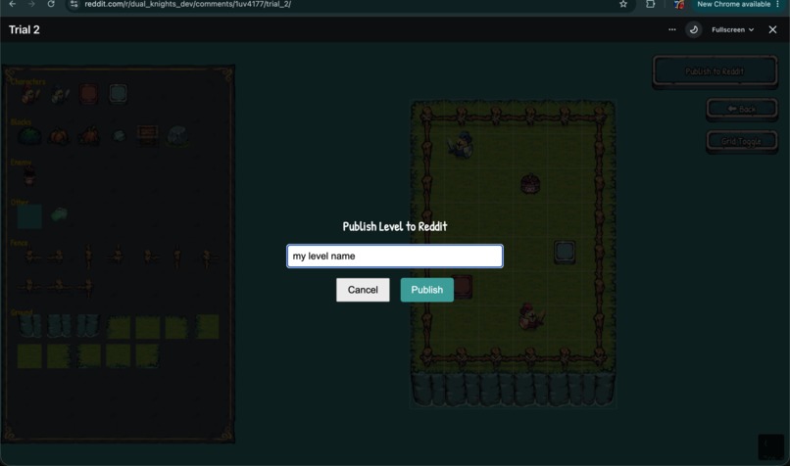This screenshot has width=790, height=466.
Task: Click the Back button in the editor
Action: 742,109
